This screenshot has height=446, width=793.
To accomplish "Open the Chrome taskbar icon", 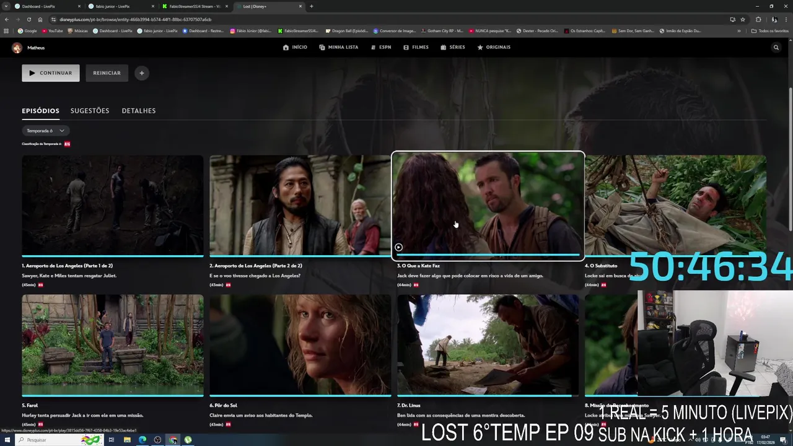I will pos(173,440).
